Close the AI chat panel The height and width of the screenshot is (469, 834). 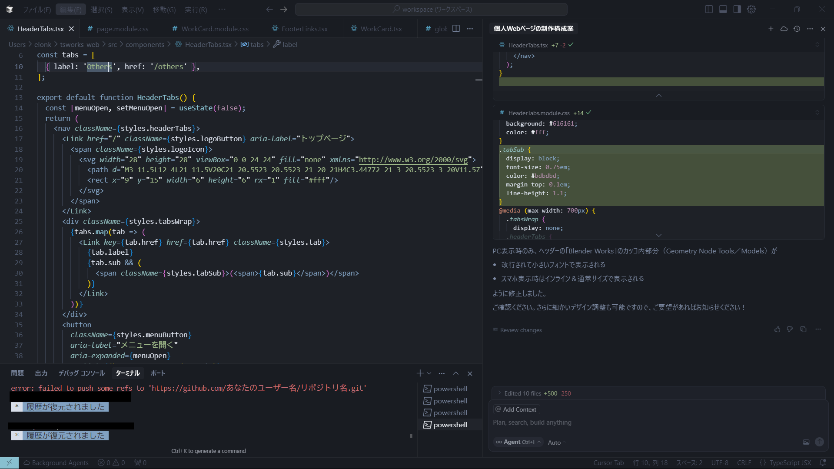pos(823,29)
